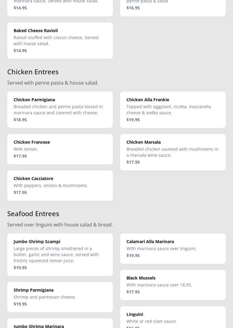Choose the Shrimp Parmigiana card

click(60, 297)
